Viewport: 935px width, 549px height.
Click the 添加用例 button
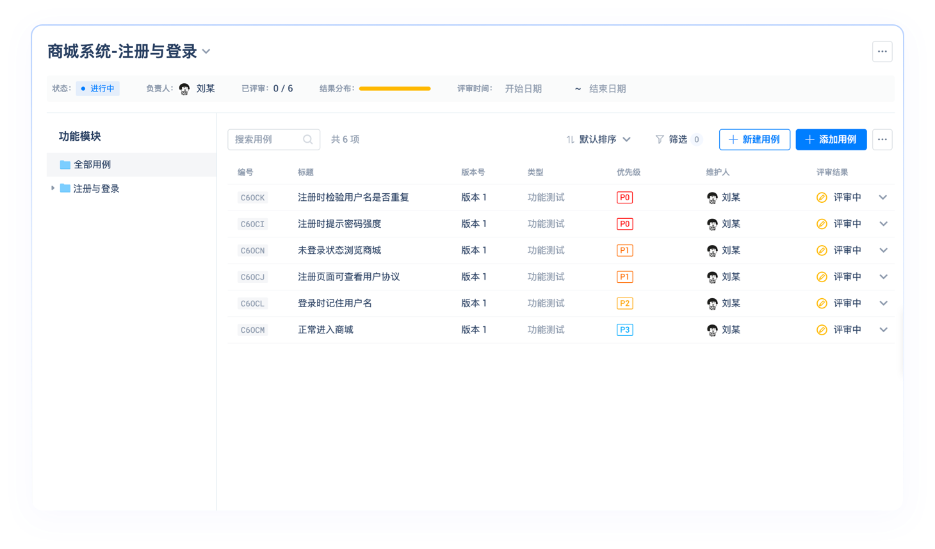pyautogui.click(x=831, y=139)
